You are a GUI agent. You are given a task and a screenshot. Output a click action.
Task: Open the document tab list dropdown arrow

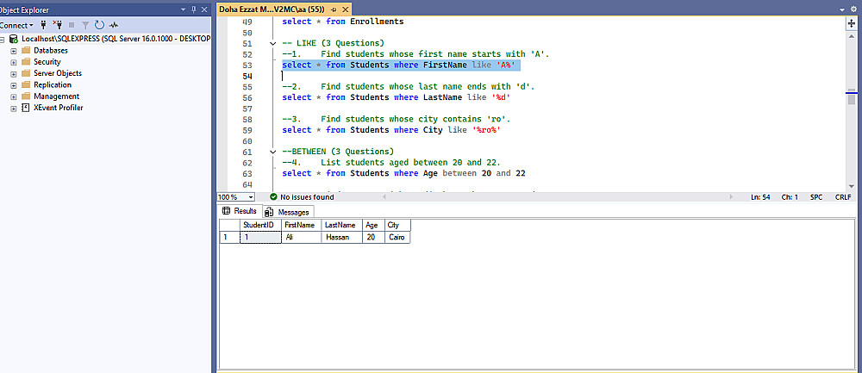pos(843,10)
